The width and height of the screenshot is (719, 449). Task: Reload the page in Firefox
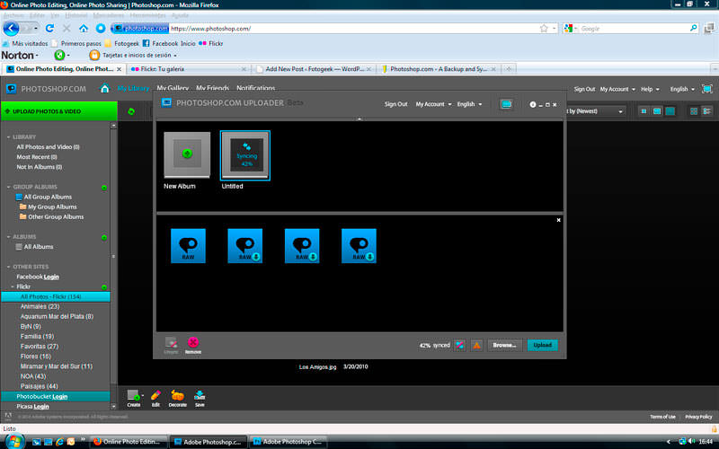[x=49, y=29]
